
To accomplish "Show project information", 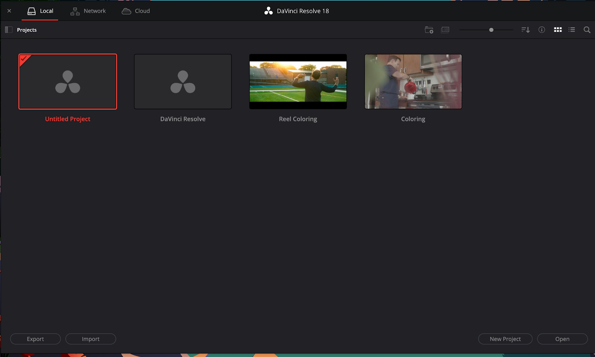I will [542, 30].
